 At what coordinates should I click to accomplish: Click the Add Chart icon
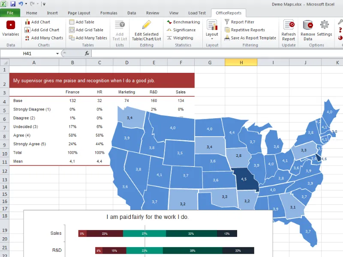click(27, 22)
